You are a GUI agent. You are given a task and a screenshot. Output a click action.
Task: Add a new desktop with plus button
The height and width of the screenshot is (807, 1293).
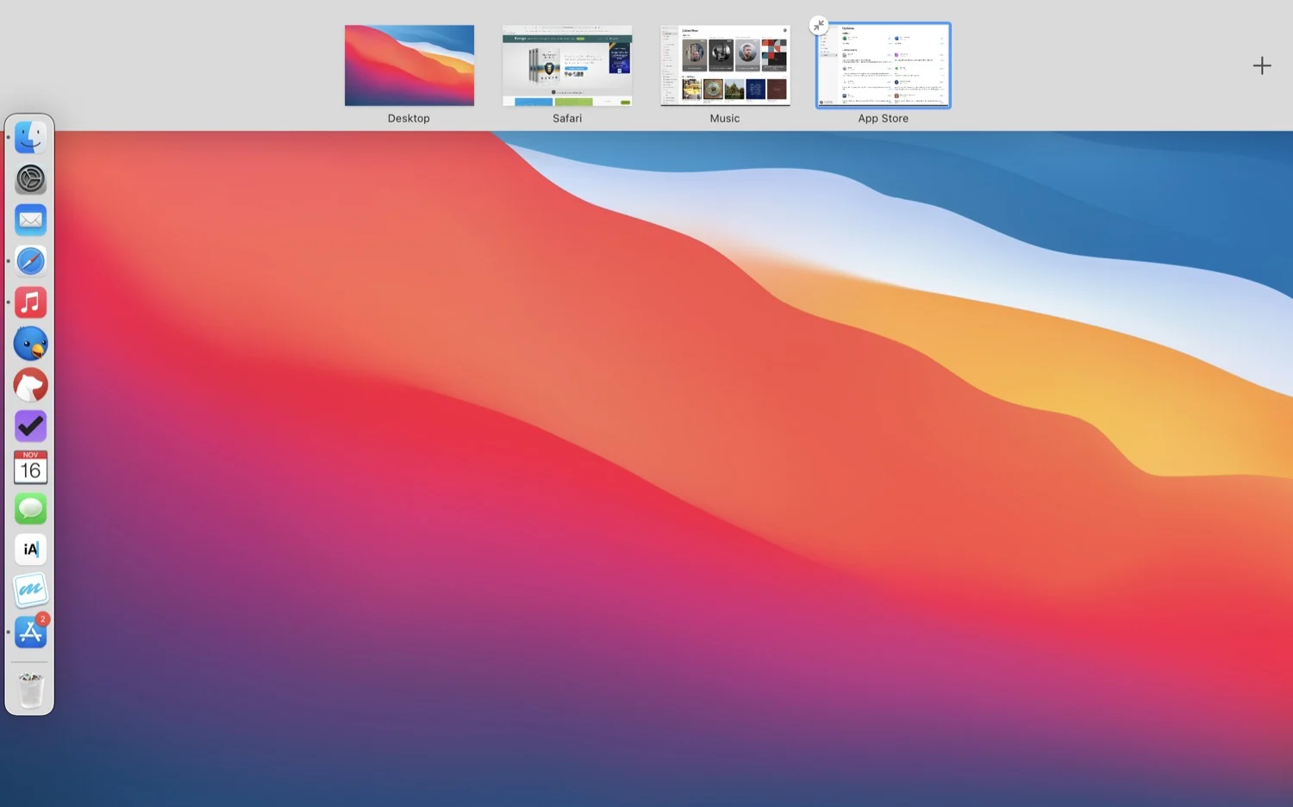coord(1262,65)
